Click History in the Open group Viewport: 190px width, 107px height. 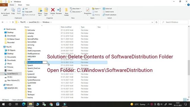[x=96, y=15]
